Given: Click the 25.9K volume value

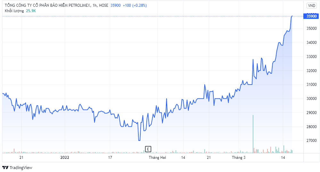Looking at the screenshot, I should (31, 11).
